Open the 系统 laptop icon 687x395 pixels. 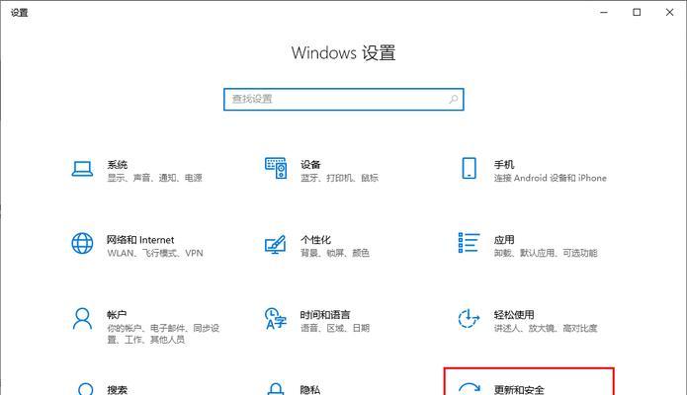pyautogui.click(x=82, y=169)
